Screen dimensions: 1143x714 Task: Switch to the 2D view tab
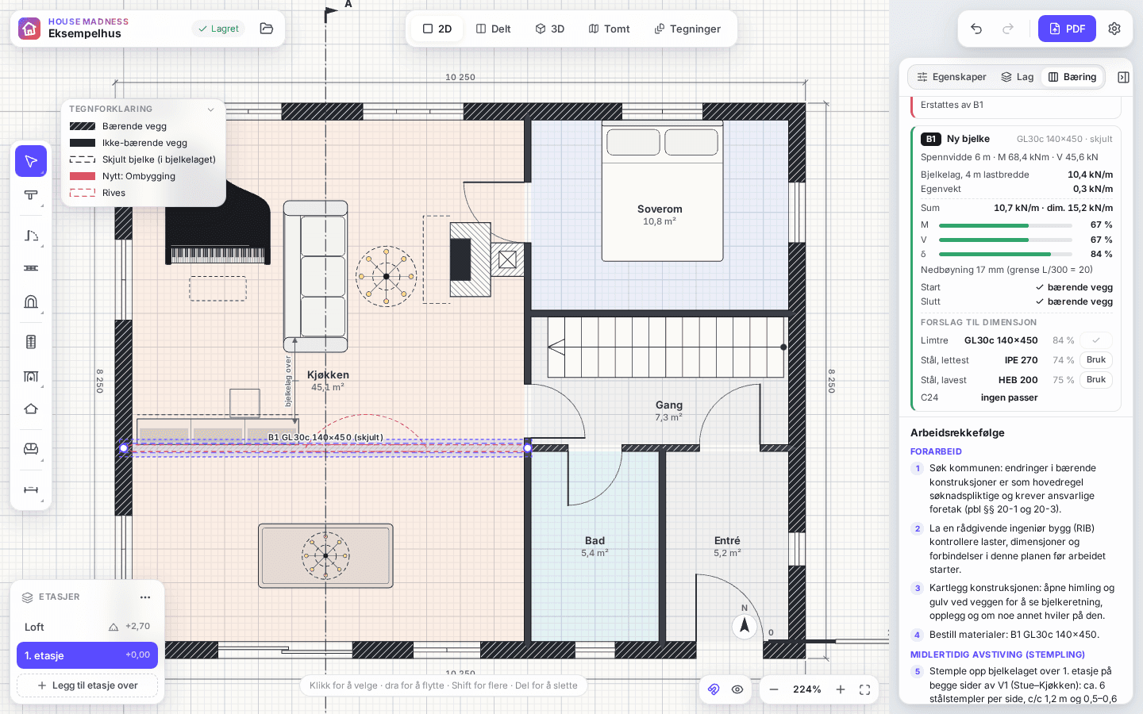(x=437, y=29)
